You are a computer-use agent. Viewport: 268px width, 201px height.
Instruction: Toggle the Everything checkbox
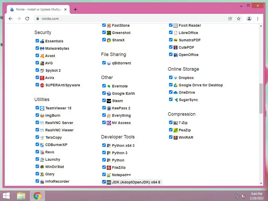[x=104, y=115]
